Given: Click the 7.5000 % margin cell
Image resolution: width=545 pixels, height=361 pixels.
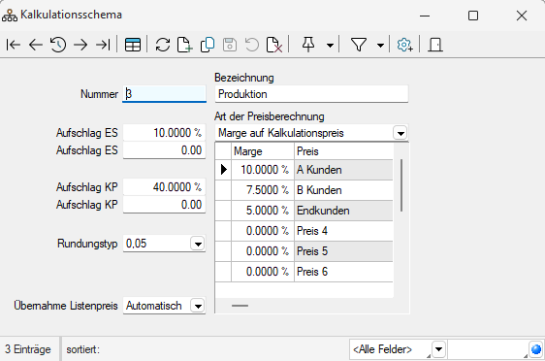Looking at the screenshot, I should point(263,190).
